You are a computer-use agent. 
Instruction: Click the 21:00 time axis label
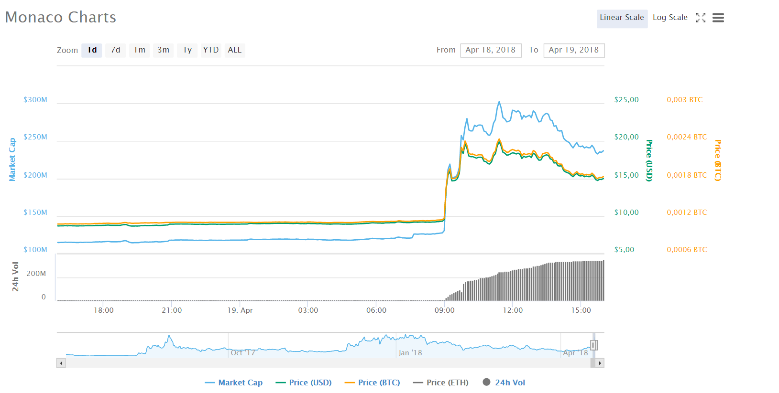[172, 310]
